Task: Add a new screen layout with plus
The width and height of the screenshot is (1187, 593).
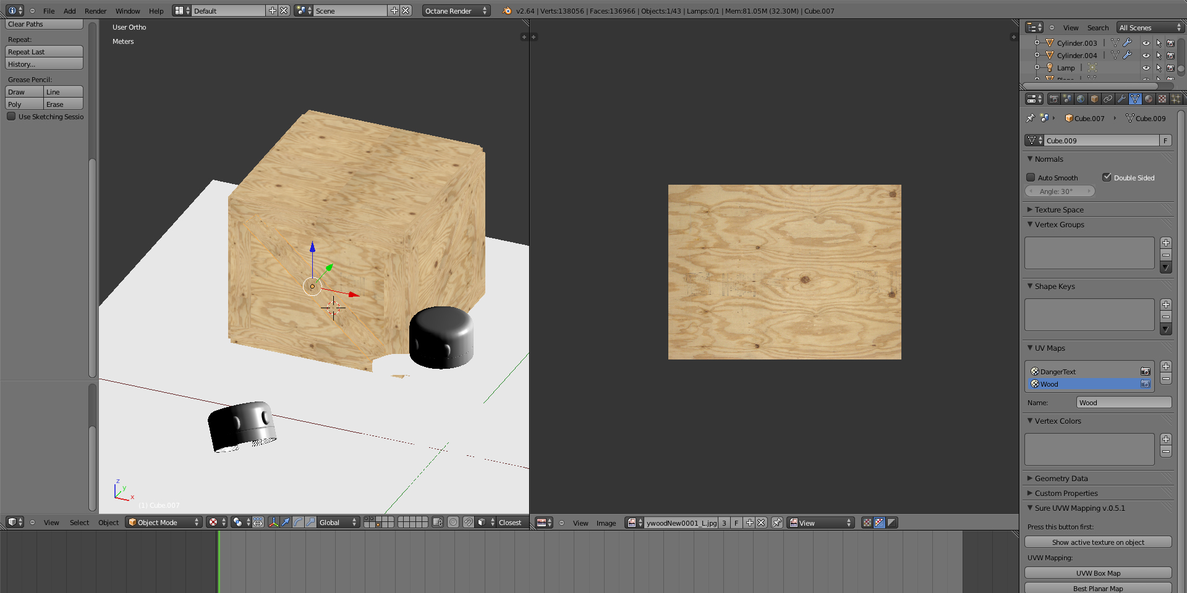Action: (x=273, y=11)
